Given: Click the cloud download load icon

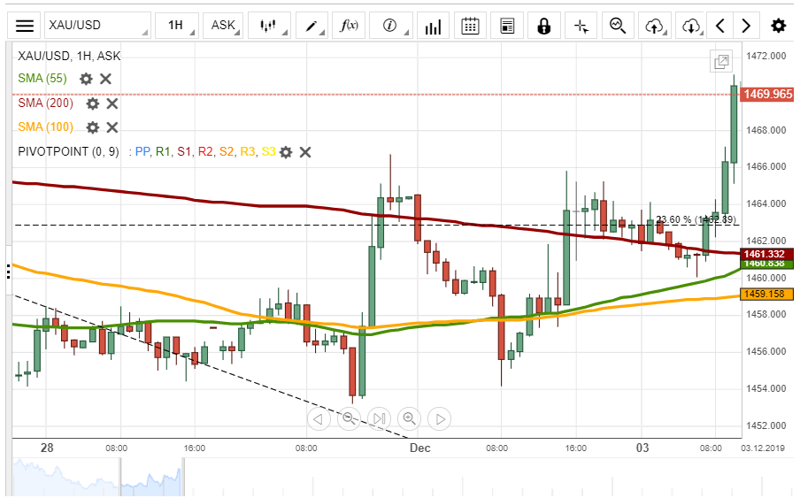Looking at the screenshot, I should click(x=691, y=26).
